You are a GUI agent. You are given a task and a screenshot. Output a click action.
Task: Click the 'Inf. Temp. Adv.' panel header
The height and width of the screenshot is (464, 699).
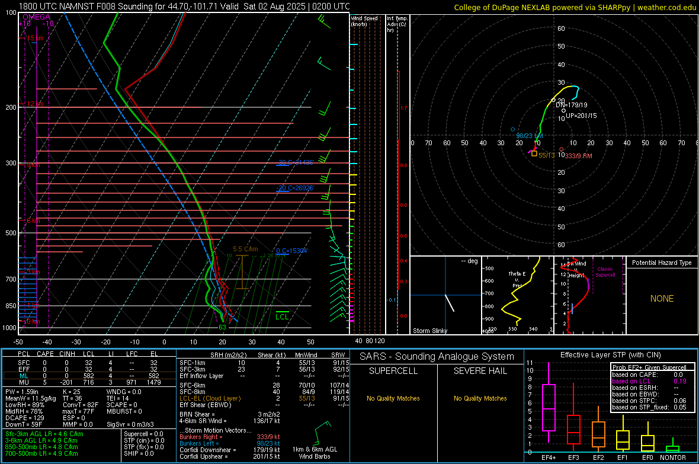click(397, 24)
